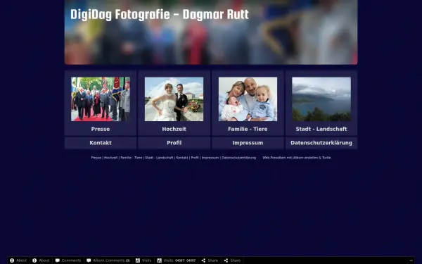Open the Web-Fotoalben mit jAlbum footer link

coord(297,158)
